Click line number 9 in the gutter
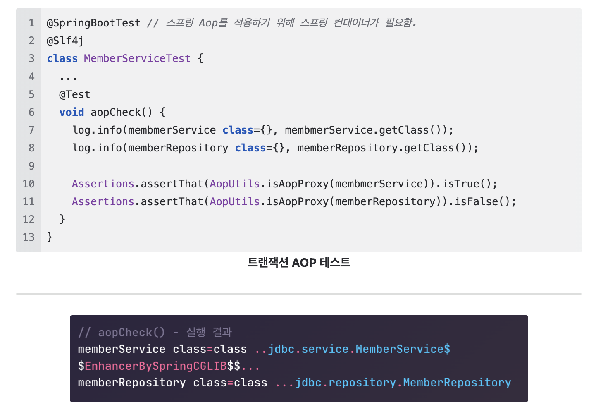Viewport: 596px width, 412px height. click(31, 166)
